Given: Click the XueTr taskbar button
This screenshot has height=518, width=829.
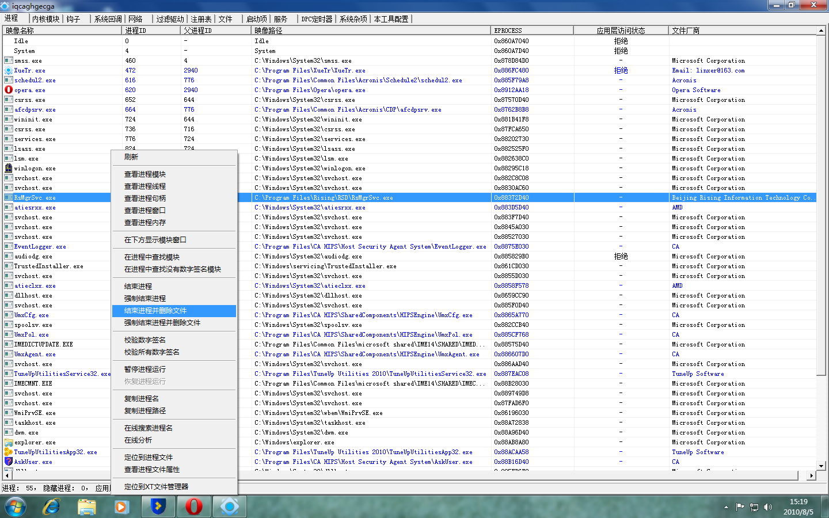Looking at the screenshot, I should pos(230,507).
